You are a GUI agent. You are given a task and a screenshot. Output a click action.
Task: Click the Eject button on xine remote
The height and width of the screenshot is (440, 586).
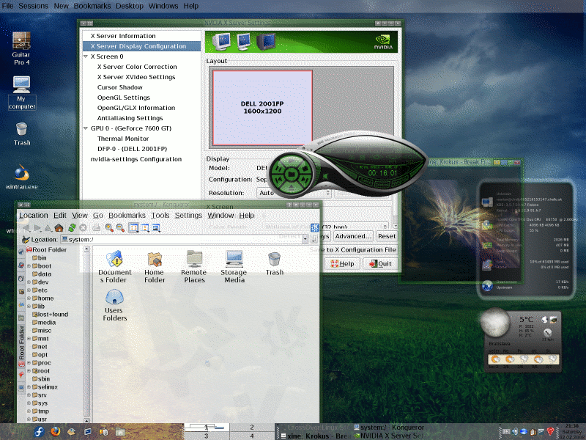click(292, 187)
